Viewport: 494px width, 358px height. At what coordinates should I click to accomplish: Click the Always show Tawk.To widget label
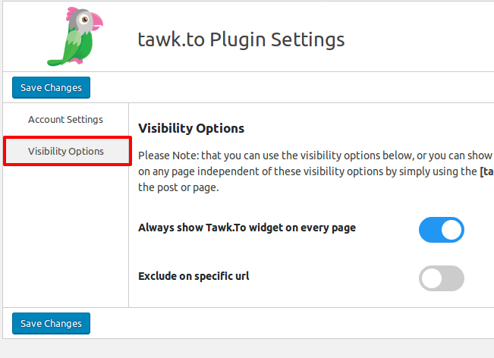point(247,228)
